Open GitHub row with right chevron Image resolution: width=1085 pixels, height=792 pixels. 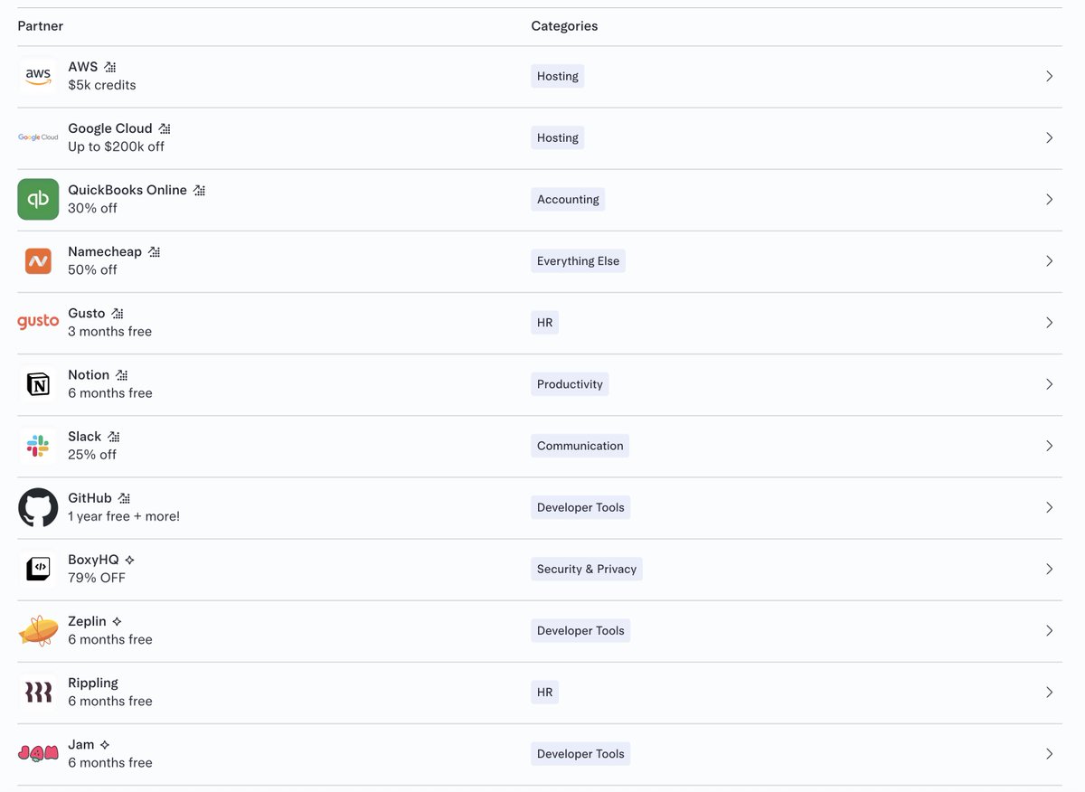(x=1049, y=507)
